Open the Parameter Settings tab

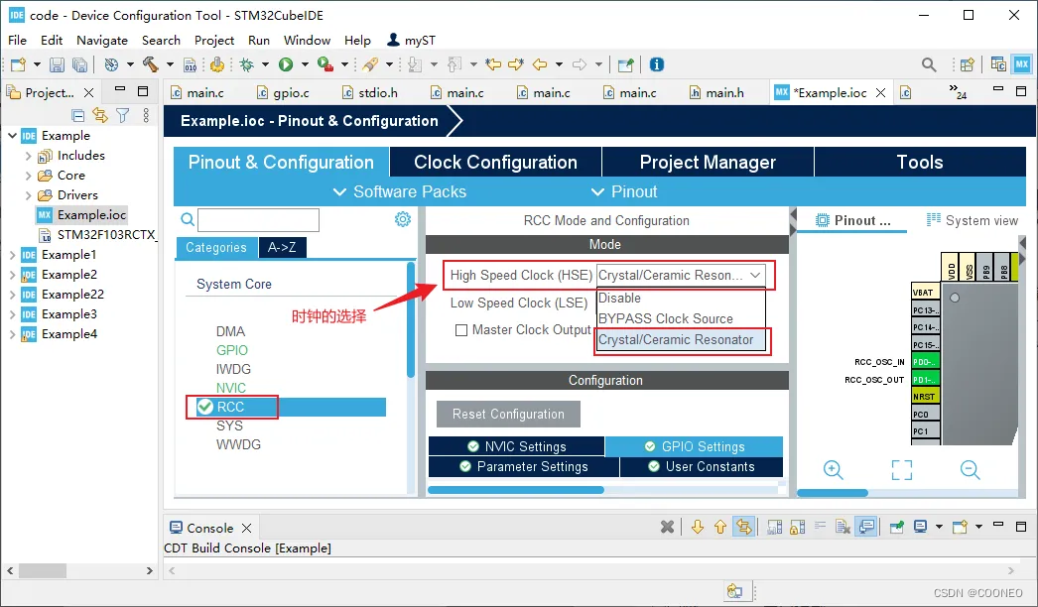pos(524,467)
